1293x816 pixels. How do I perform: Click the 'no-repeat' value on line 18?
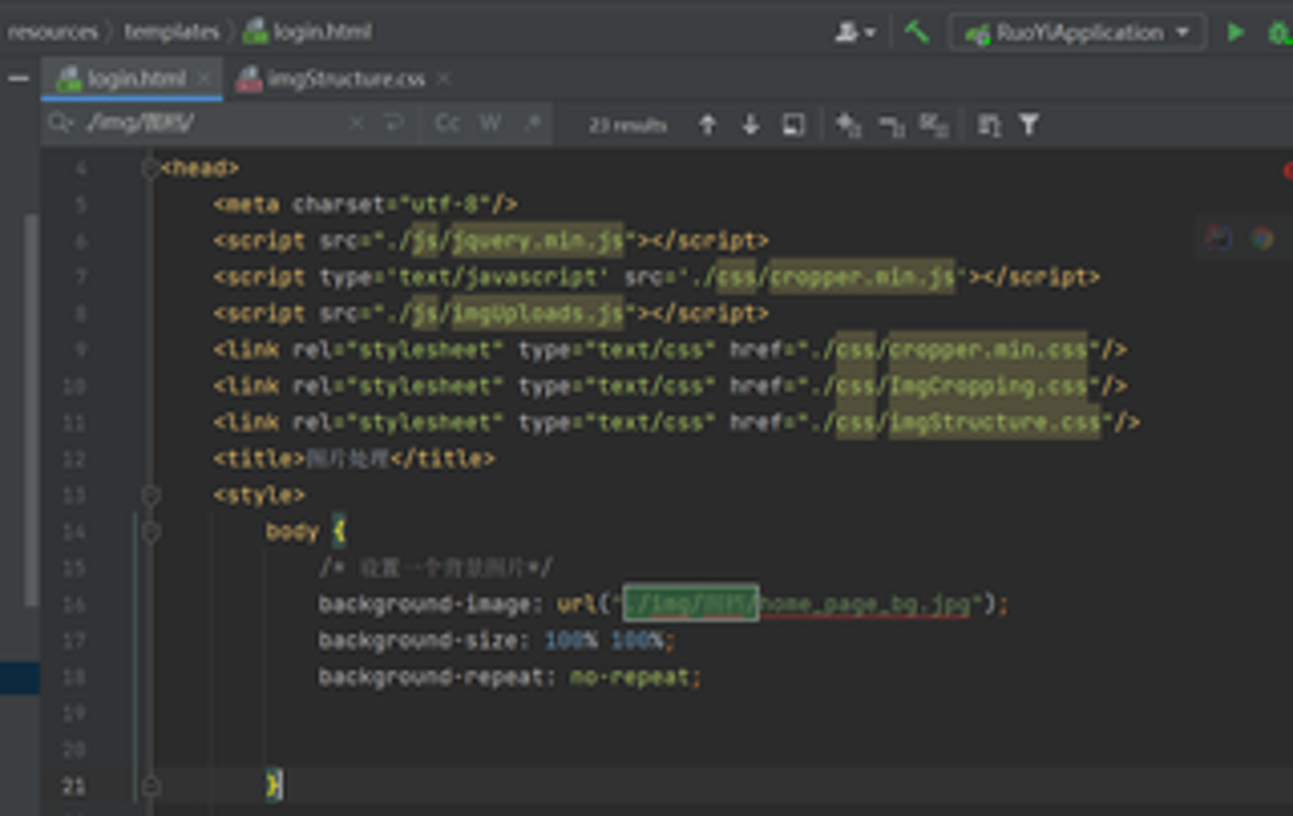tap(630, 677)
